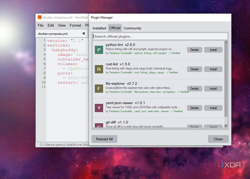The height and width of the screenshot is (179, 250).
Task: Click 'ports:' on editor line 8
Action: 65,73
